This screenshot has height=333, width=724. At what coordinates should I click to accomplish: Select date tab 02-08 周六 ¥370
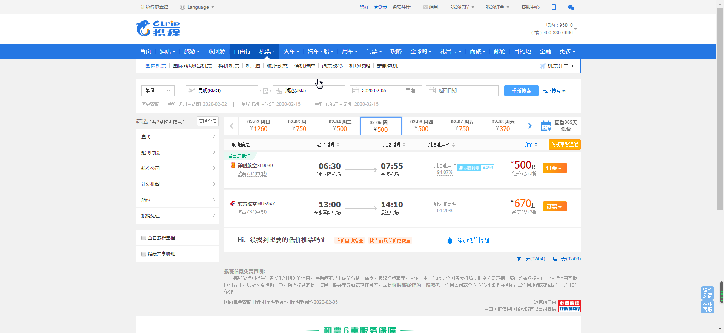tap(503, 126)
